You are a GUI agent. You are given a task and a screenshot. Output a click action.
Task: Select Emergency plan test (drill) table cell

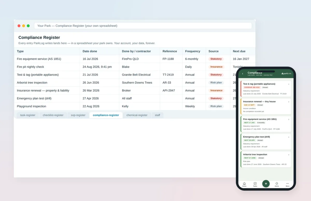tap(47, 98)
